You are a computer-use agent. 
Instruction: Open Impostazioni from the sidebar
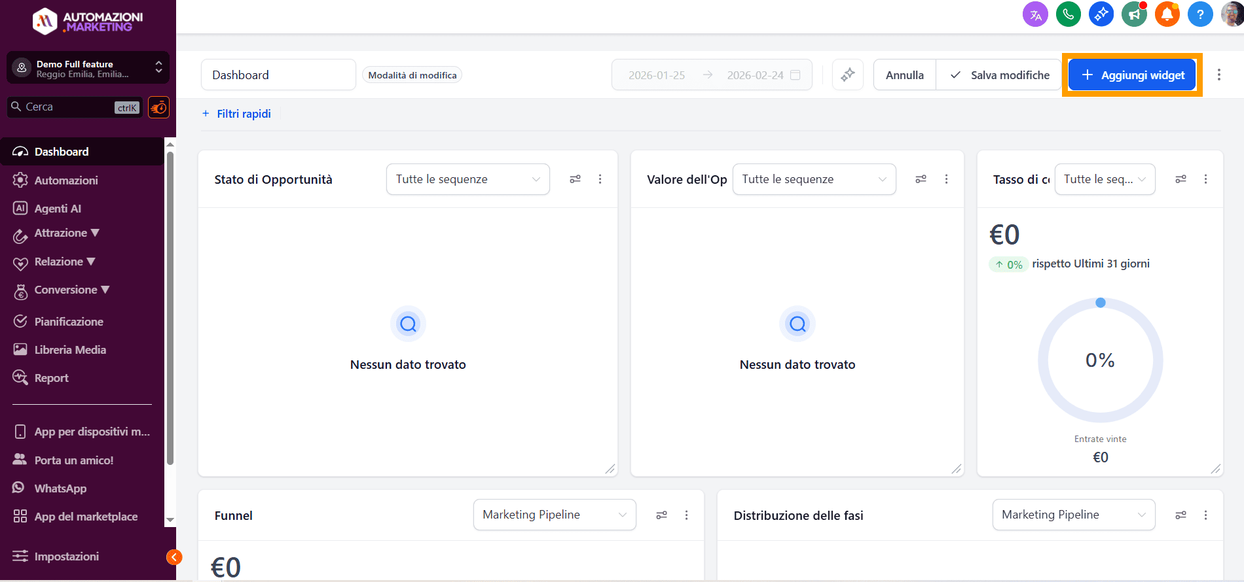coord(66,556)
